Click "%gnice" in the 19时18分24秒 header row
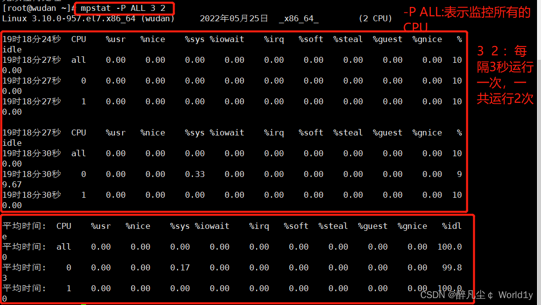The image size is (541, 305). (427, 40)
